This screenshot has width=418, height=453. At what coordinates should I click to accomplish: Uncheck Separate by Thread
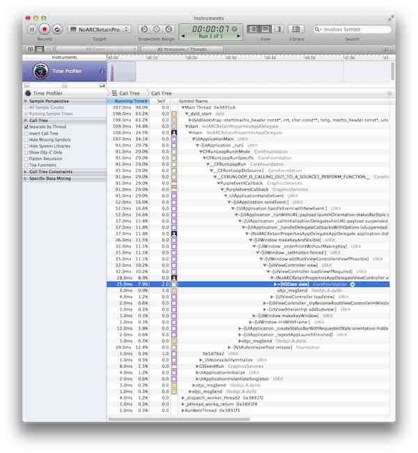(x=26, y=127)
